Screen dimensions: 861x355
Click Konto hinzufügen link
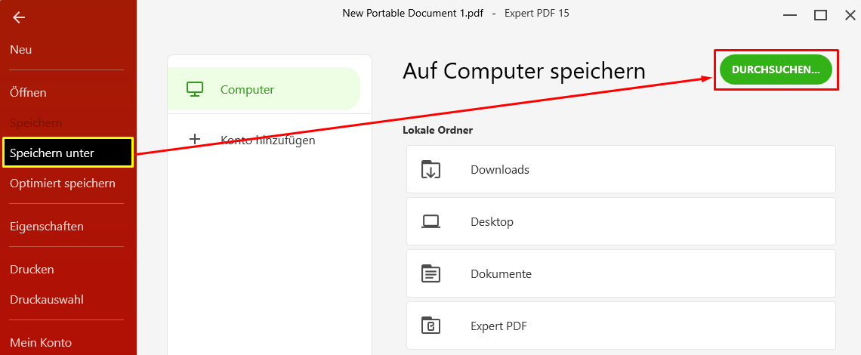(x=268, y=140)
